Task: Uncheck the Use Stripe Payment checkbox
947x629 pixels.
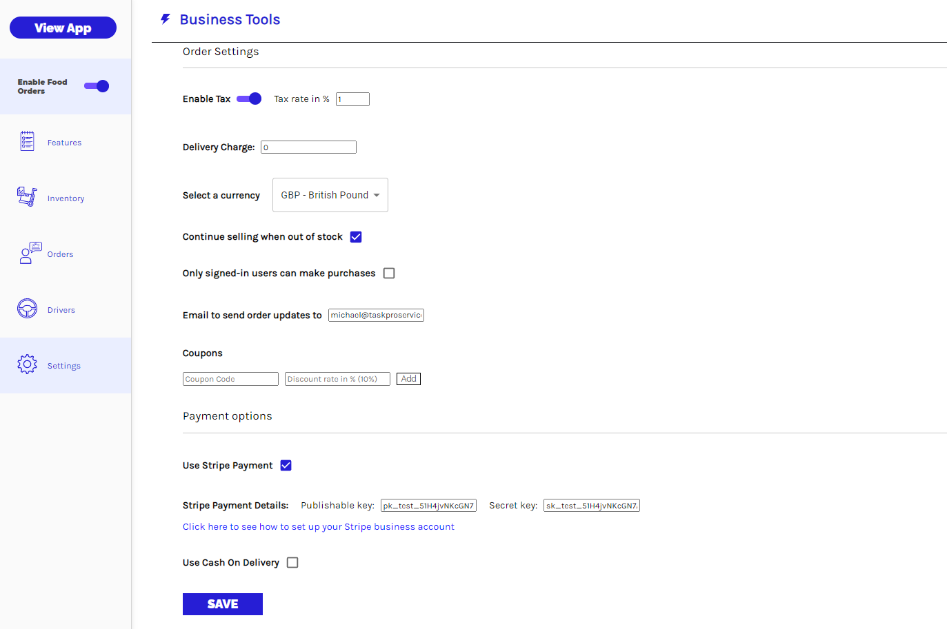Action: click(x=286, y=466)
